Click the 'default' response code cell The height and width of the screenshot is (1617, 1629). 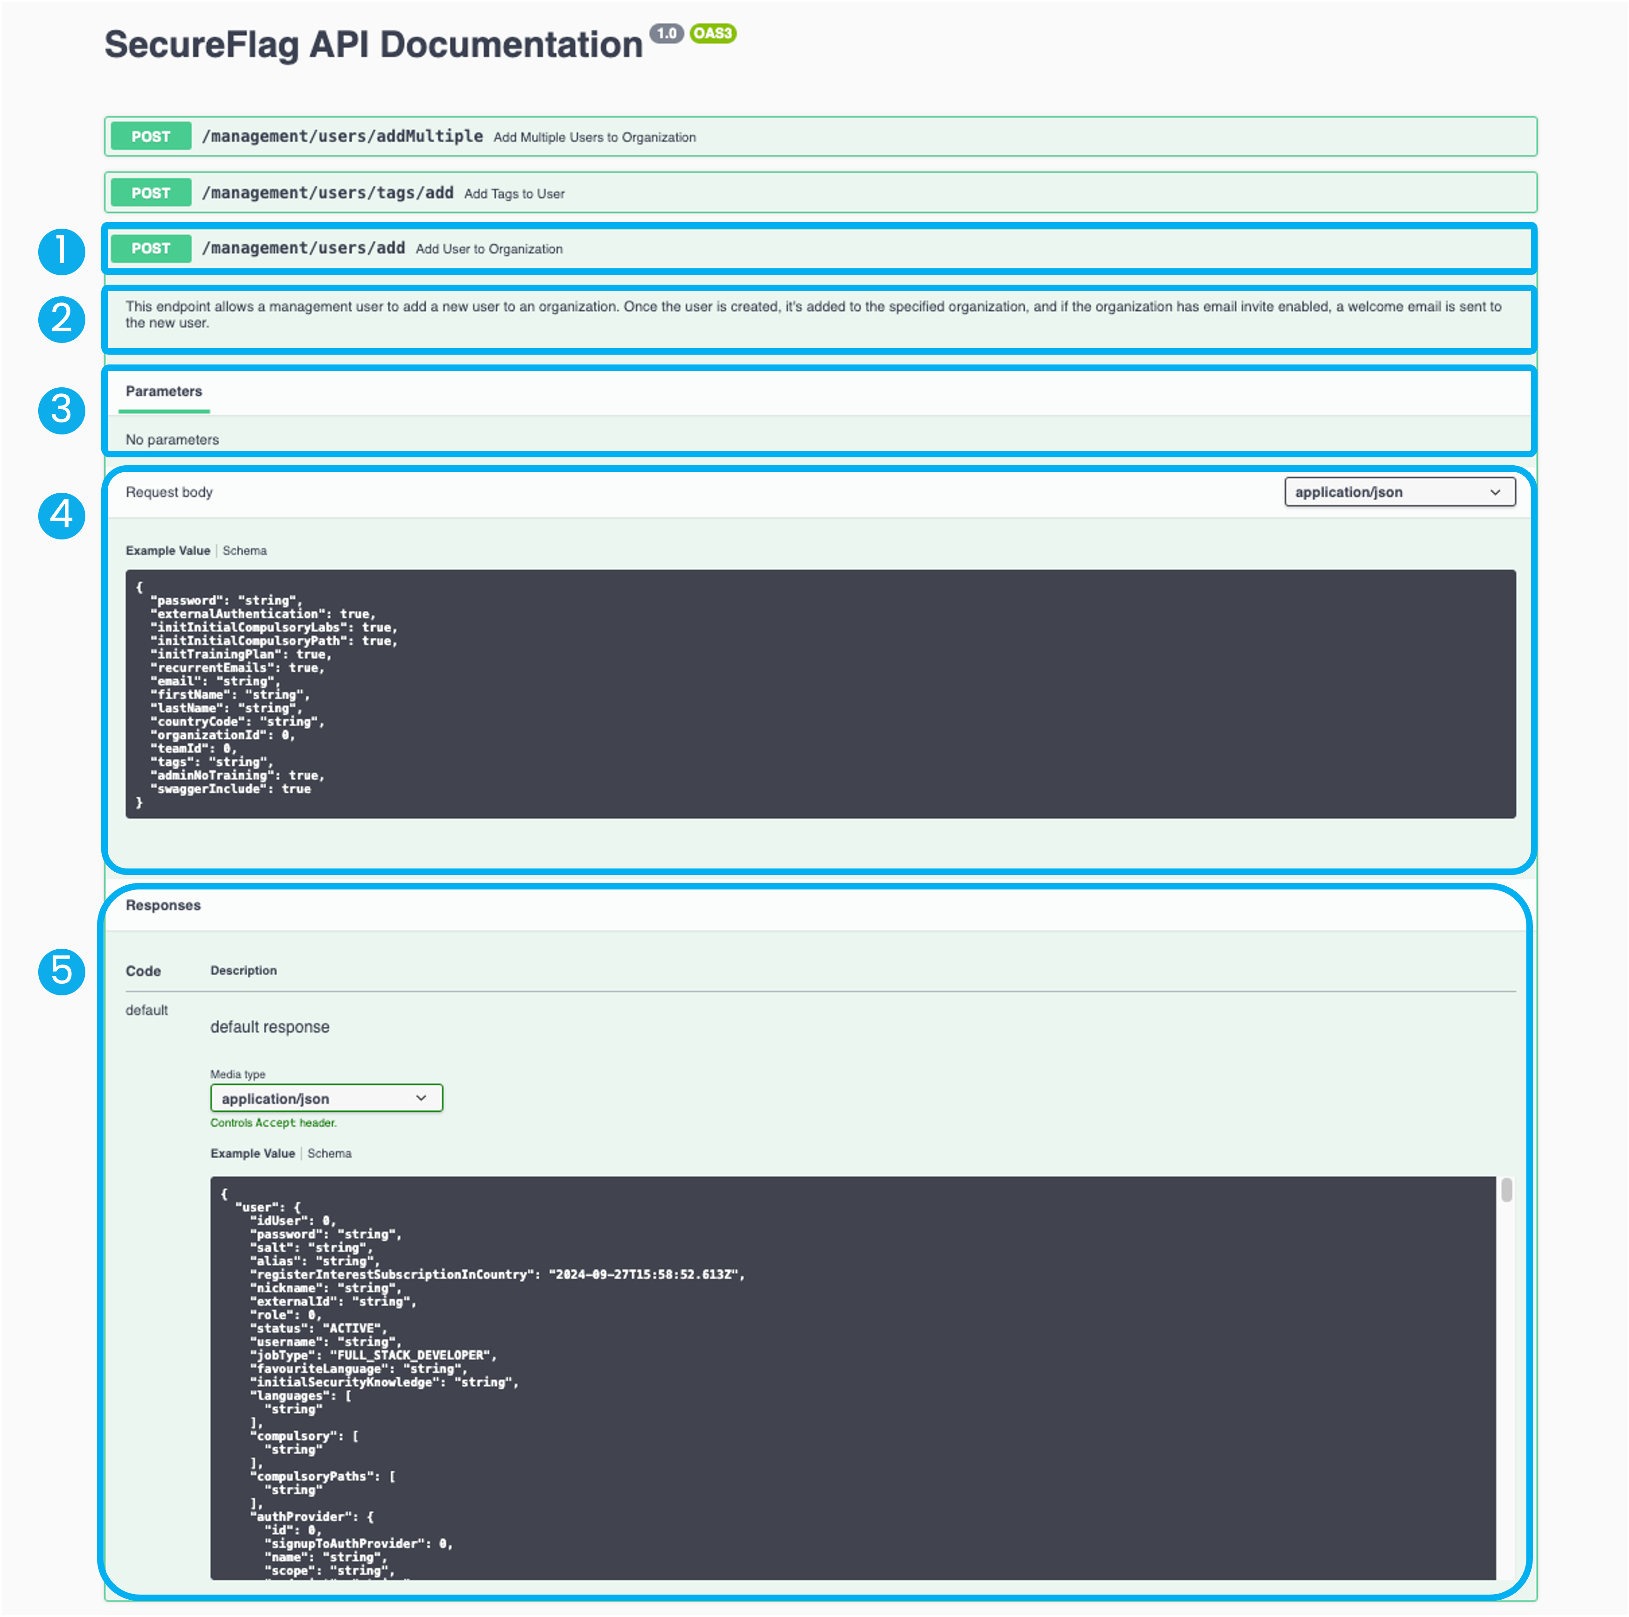pos(146,1010)
